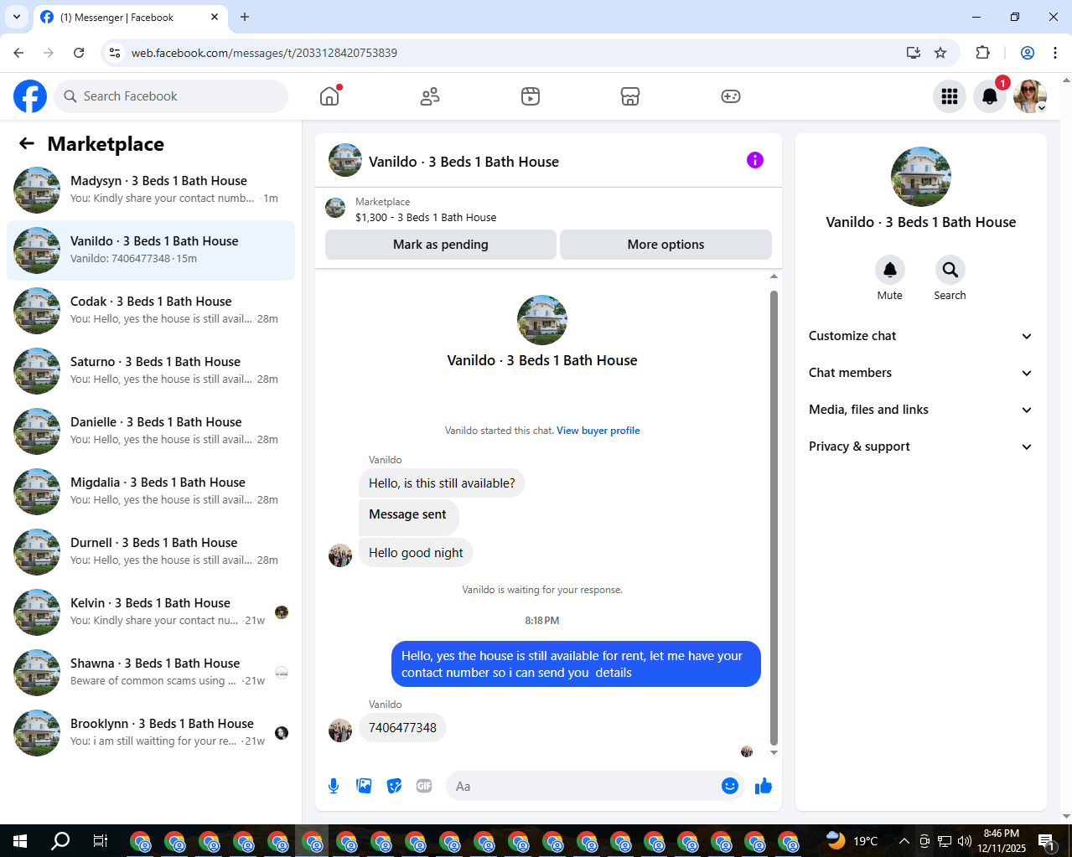Open the Facebook logo home link

coord(30,96)
